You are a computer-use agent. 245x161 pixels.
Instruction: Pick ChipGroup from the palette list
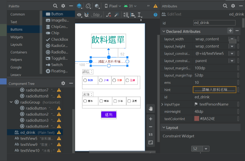[x=59, y=27]
